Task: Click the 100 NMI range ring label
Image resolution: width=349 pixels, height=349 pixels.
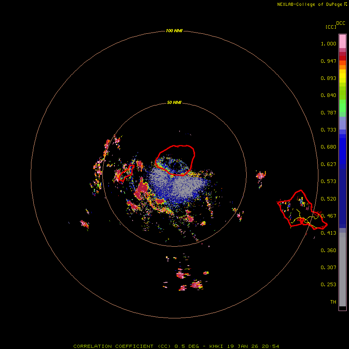Action: 174,31
